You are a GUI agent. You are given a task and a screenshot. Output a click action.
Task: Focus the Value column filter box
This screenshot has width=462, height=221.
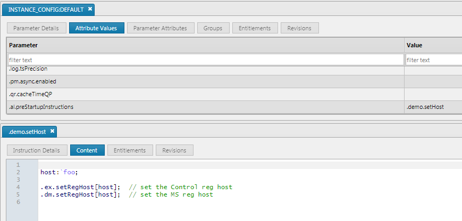[434, 59]
